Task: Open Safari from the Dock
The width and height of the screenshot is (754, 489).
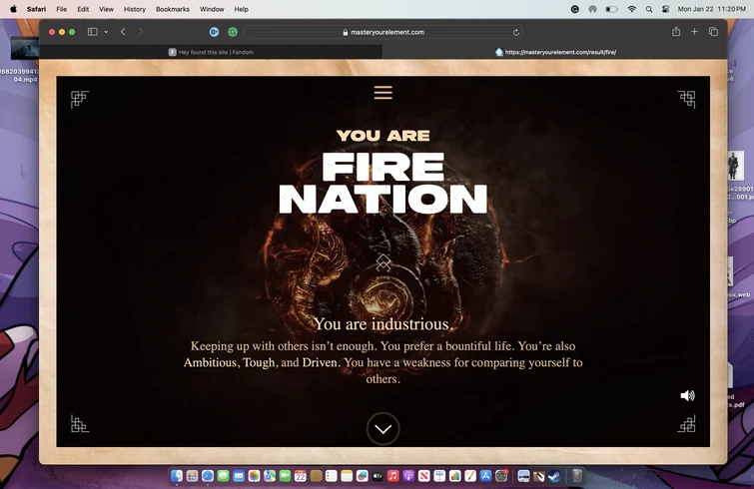Action: [x=208, y=476]
